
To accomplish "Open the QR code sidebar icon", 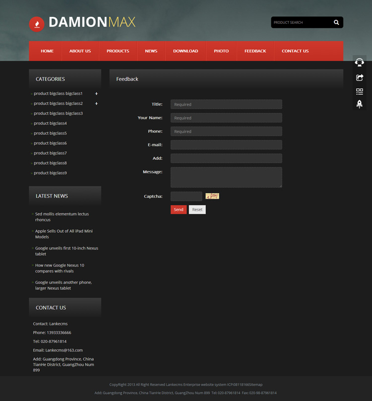I will [360, 91].
